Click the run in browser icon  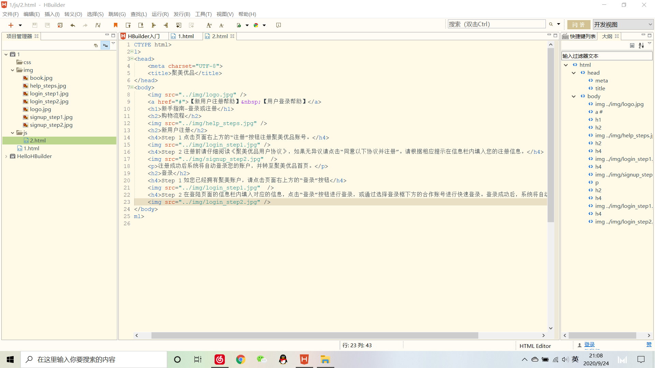click(x=239, y=25)
